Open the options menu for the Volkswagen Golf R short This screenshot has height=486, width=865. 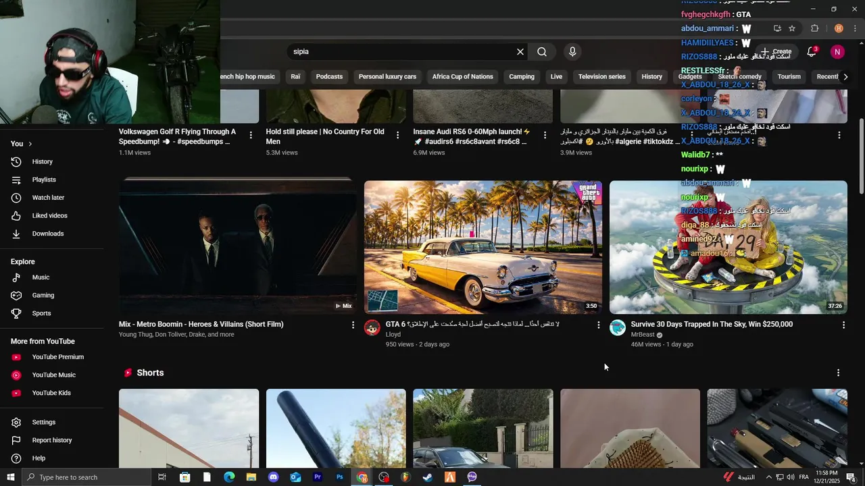(251, 135)
